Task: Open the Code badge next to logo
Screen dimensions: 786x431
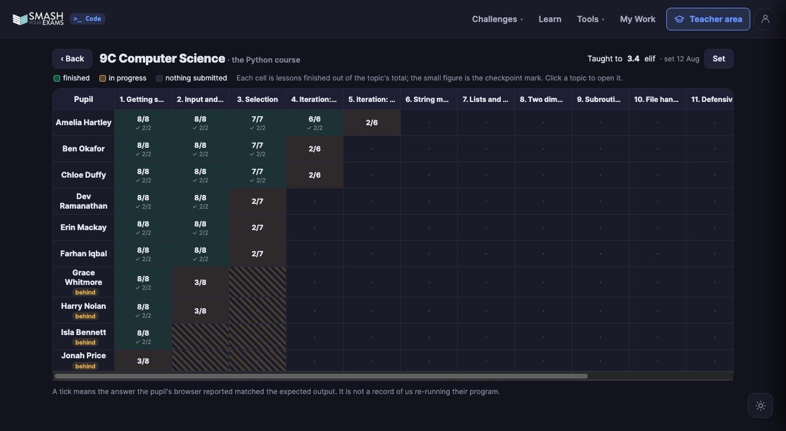Action: pos(88,18)
